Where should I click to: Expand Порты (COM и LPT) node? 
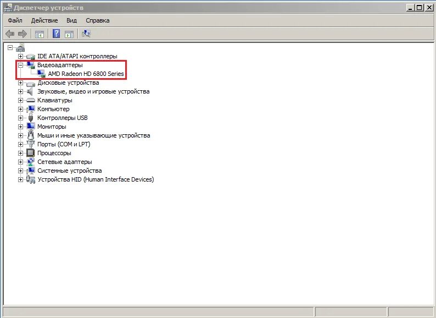point(20,144)
